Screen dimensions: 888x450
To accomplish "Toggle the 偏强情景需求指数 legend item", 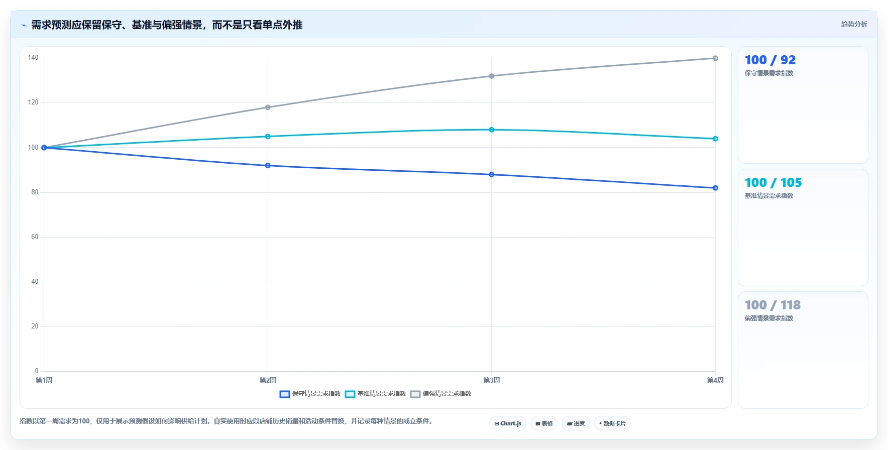I will 440,394.
